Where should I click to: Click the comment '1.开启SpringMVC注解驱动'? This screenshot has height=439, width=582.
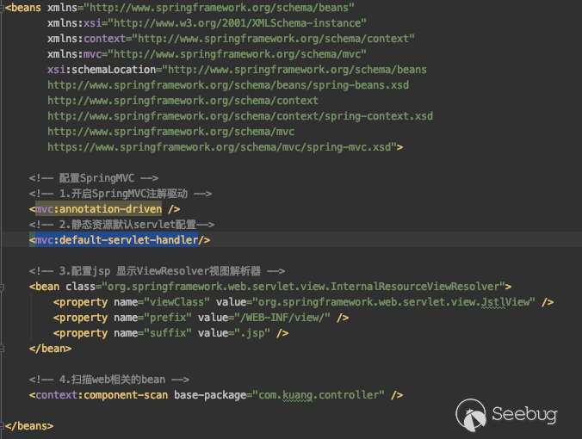(x=121, y=194)
